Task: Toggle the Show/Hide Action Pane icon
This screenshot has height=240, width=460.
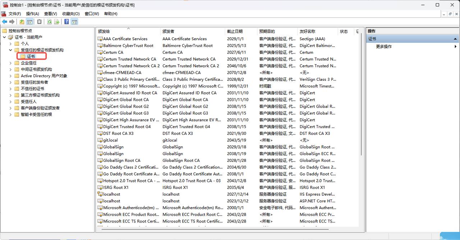Action: tap(74, 22)
